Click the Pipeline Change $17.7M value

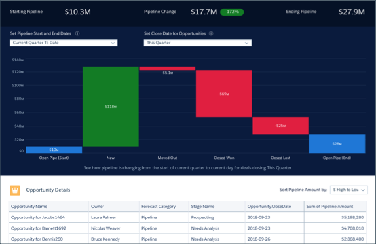tap(204, 12)
